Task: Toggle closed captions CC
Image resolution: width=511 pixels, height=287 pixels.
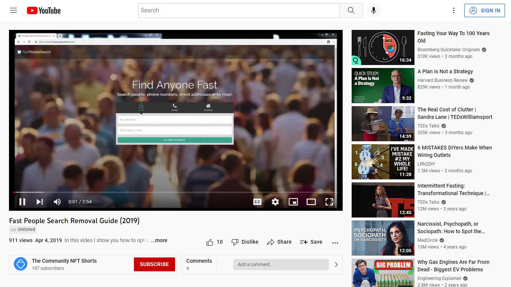Action: point(257,202)
